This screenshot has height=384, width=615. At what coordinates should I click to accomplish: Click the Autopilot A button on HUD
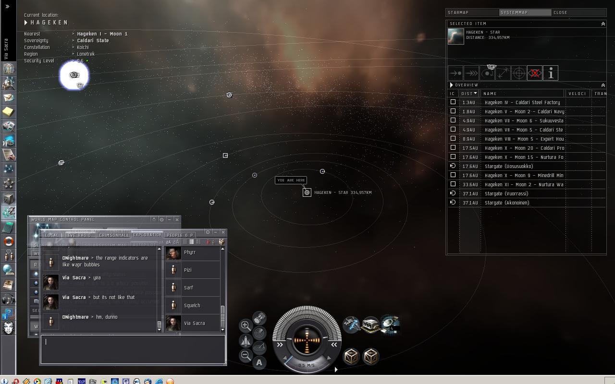tap(259, 362)
